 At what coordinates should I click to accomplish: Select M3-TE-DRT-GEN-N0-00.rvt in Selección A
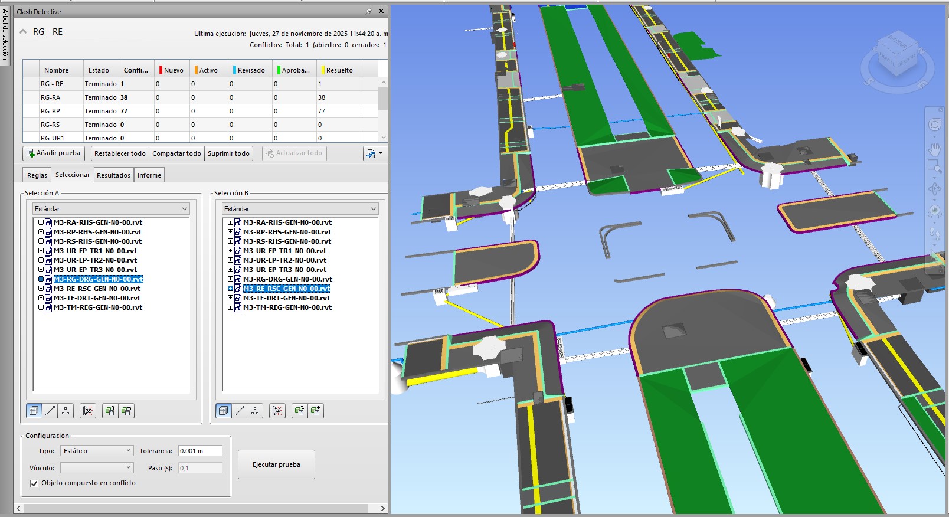coord(97,298)
